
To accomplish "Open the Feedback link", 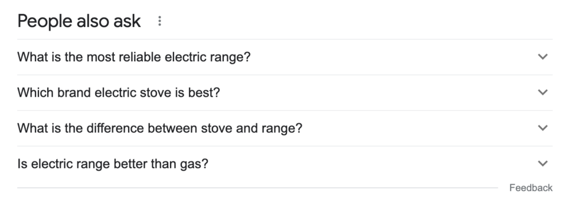I will (x=531, y=188).
